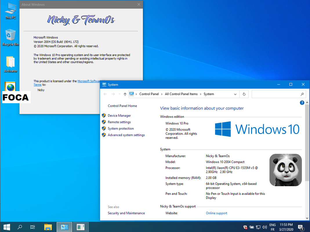This screenshot has height=232, width=310.
Task: Click the Forward arrow in System window
Action: coord(113,94)
